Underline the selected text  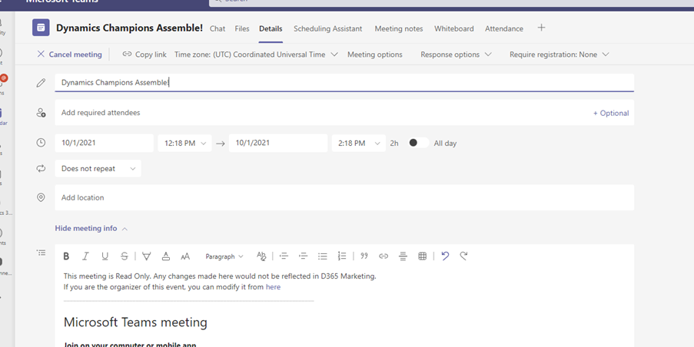point(105,256)
